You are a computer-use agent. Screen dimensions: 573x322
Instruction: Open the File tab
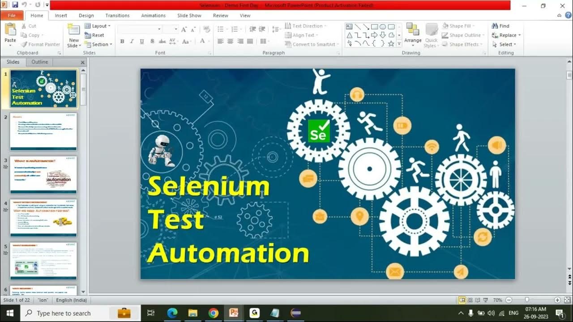pos(12,15)
